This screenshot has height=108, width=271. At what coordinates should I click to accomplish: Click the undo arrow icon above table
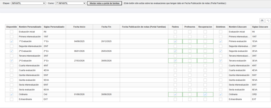click(x=268, y=21)
